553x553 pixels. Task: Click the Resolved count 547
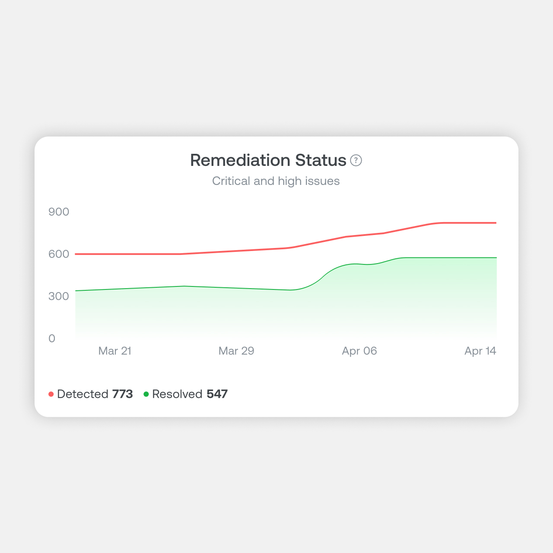217,394
